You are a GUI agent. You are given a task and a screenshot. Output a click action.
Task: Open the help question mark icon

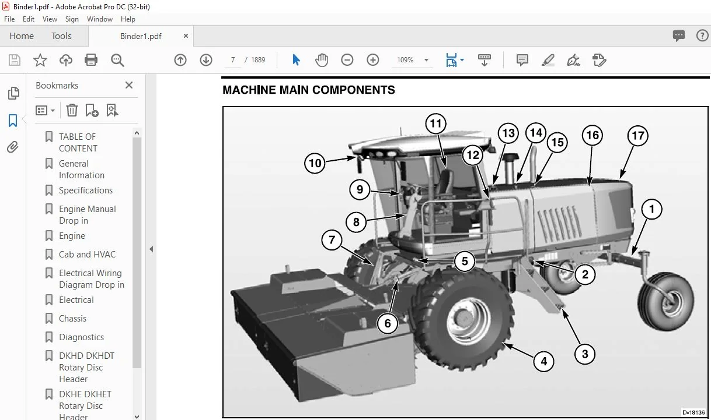click(x=703, y=36)
